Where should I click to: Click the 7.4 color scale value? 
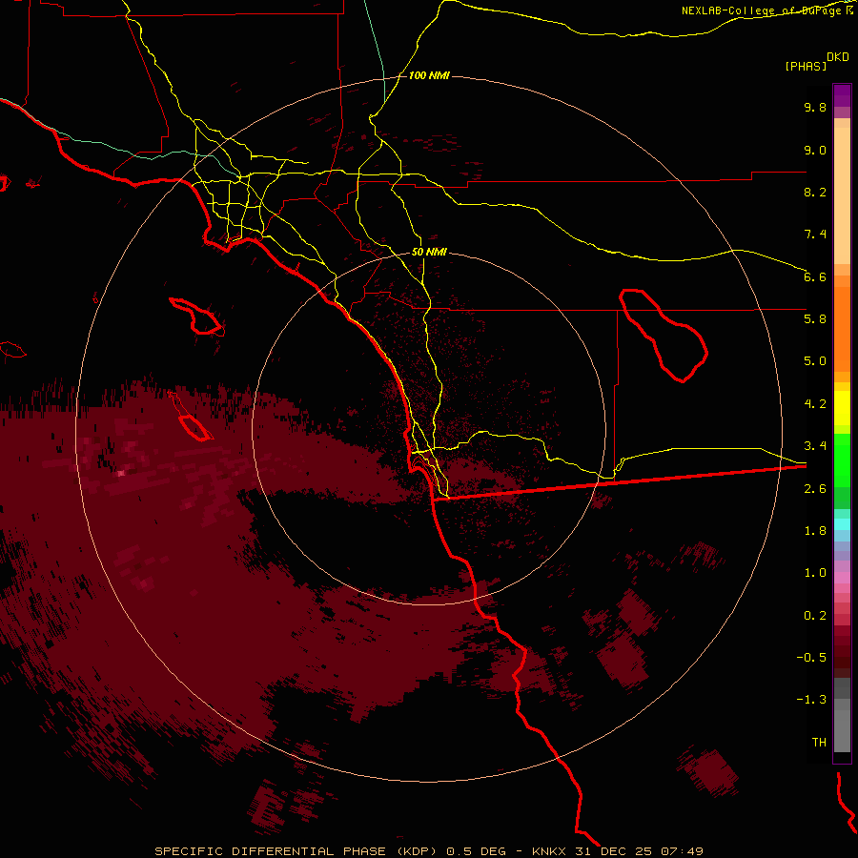point(815,235)
